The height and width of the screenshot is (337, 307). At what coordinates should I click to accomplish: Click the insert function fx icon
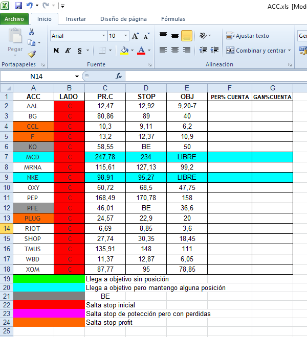pos(119,76)
